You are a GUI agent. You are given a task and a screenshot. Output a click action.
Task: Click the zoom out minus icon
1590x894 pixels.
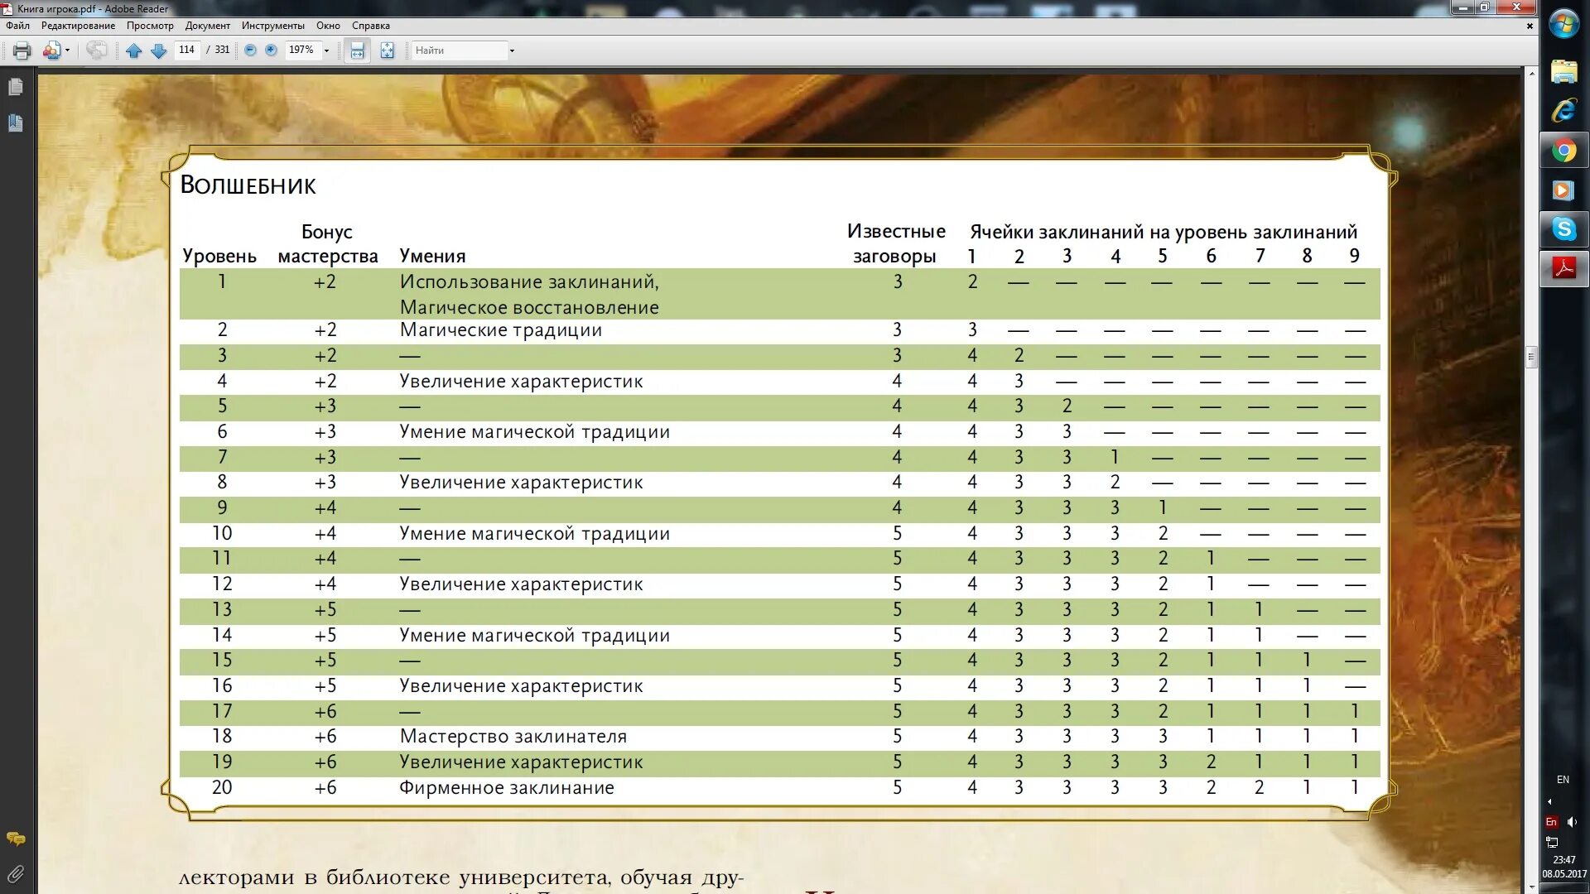click(x=250, y=50)
